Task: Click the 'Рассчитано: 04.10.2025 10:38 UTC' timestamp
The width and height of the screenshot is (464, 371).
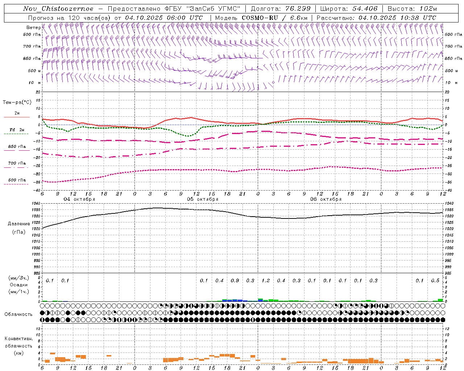Action: pyautogui.click(x=376, y=18)
